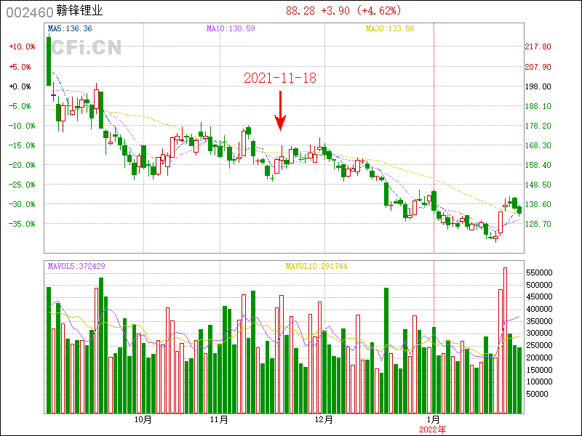Image resolution: width=582 pixels, height=436 pixels.
Task: Click the 2021-11-18 date annotation
Action: tap(279, 78)
